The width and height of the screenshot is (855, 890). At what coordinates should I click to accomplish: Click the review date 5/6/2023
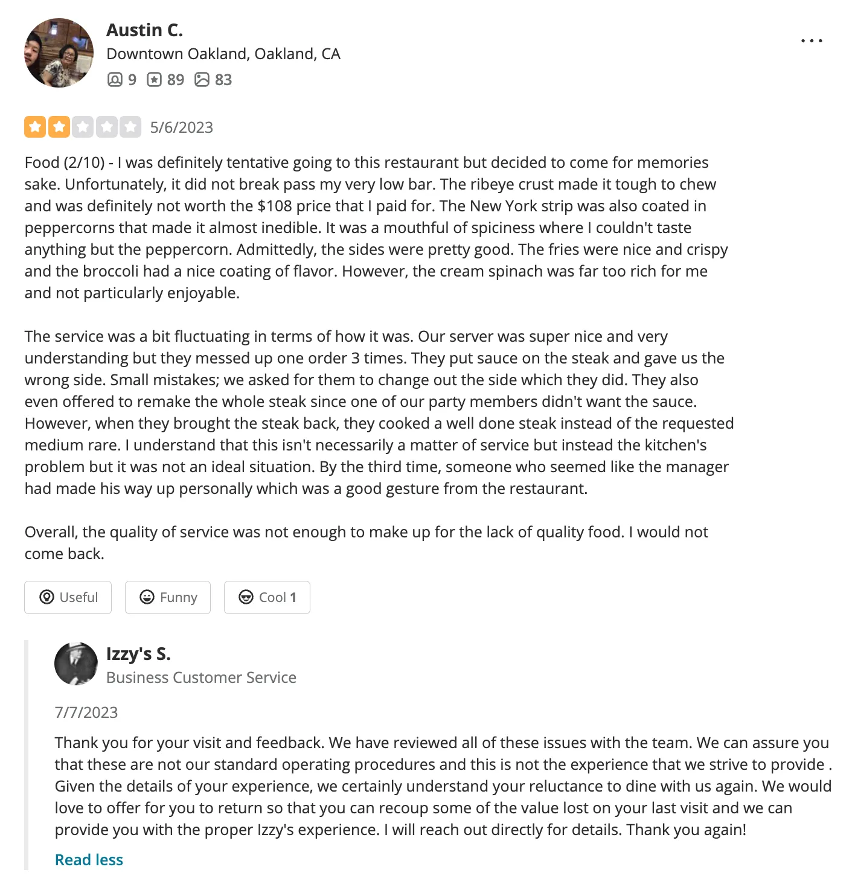[x=182, y=127]
